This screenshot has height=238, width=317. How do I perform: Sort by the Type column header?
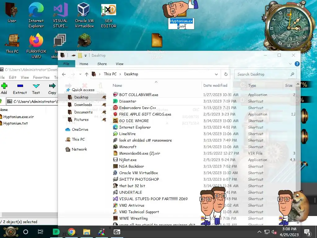click(x=252, y=86)
